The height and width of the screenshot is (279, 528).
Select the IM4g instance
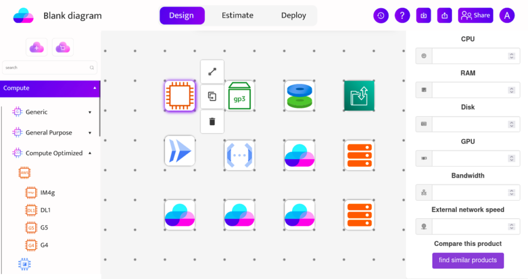[x=40, y=193]
